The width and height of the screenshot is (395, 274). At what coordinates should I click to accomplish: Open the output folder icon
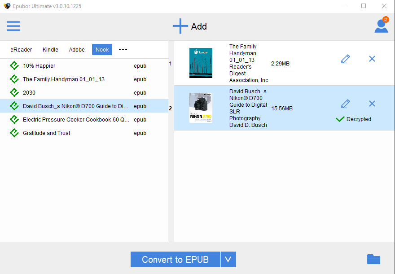tap(374, 259)
